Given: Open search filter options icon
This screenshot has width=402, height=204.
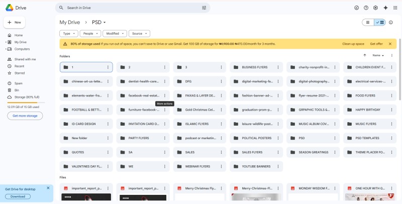Looking at the screenshot, I should click(x=204, y=8).
